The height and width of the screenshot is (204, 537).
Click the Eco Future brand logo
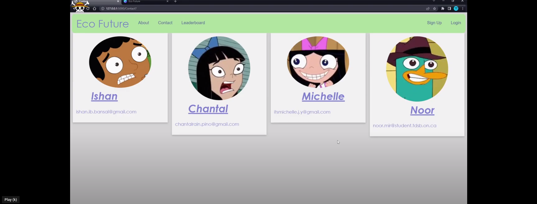pos(102,24)
